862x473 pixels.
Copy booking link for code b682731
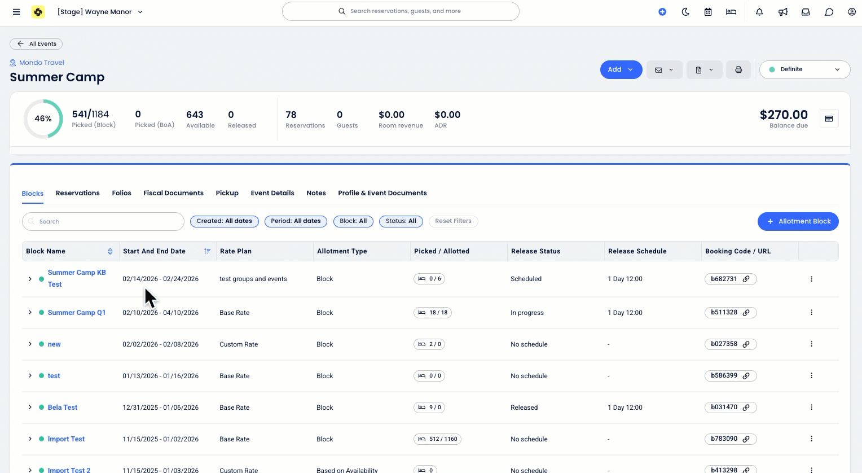coord(746,279)
